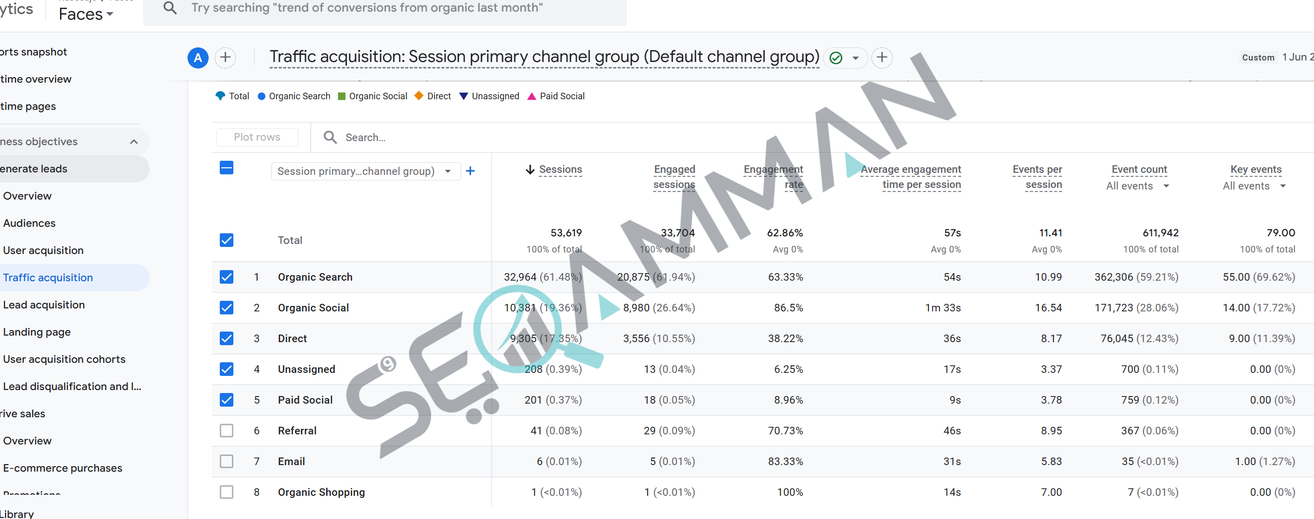1314x519 pixels.
Task: Click the green checkmark report status icon
Action: point(836,57)
